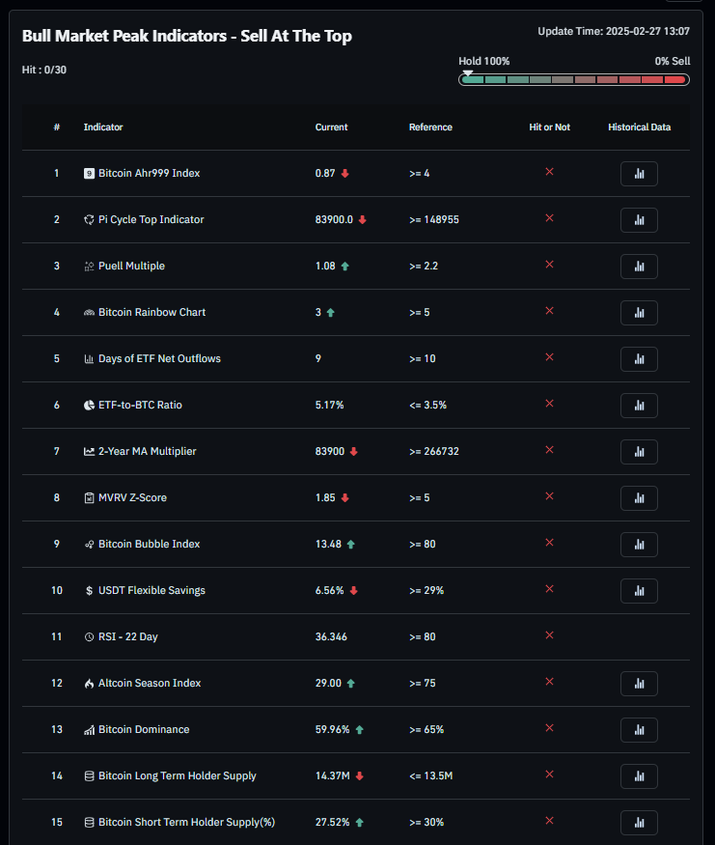Click the >= 148955 reference value
The width and height of the screenshot is (715, 845).
(x=434, y=219)
